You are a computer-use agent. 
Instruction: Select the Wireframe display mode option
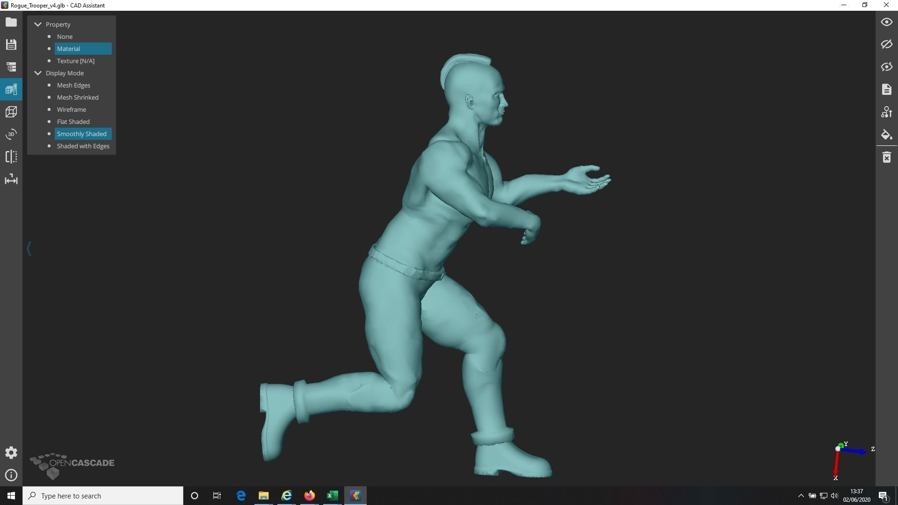[72, 109]
